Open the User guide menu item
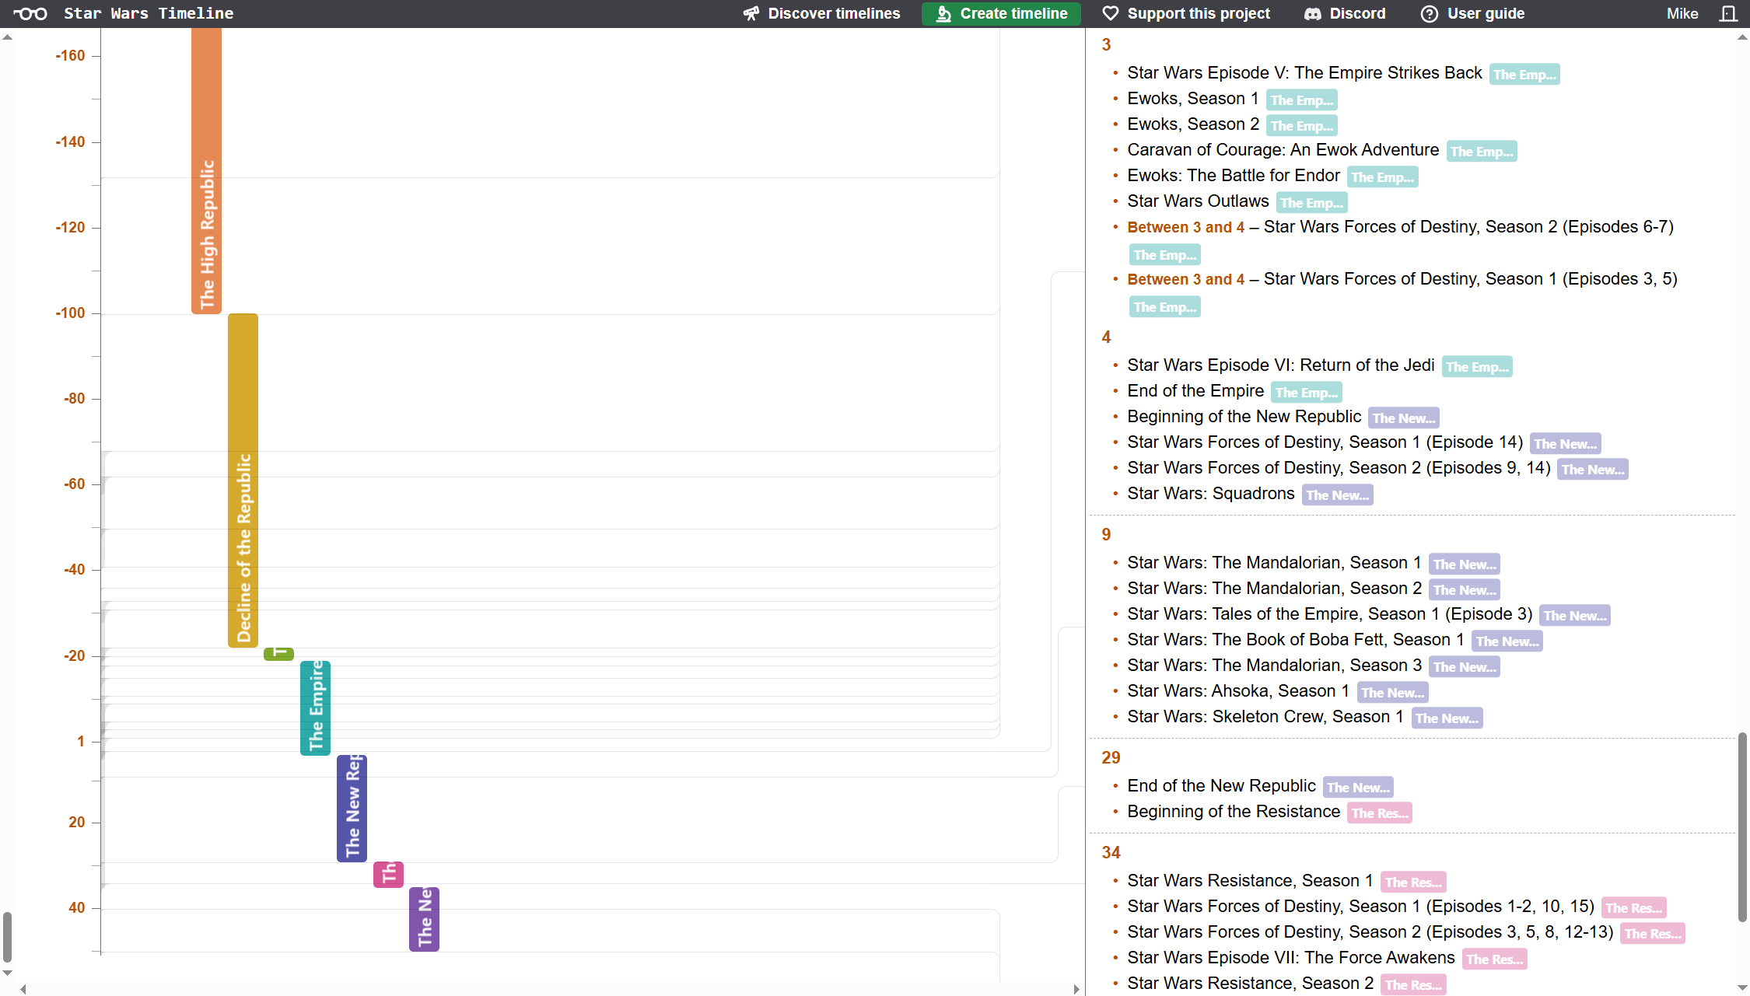Image resolution: width=1750 pixels, height=996 pixels. coord(1486,13)
